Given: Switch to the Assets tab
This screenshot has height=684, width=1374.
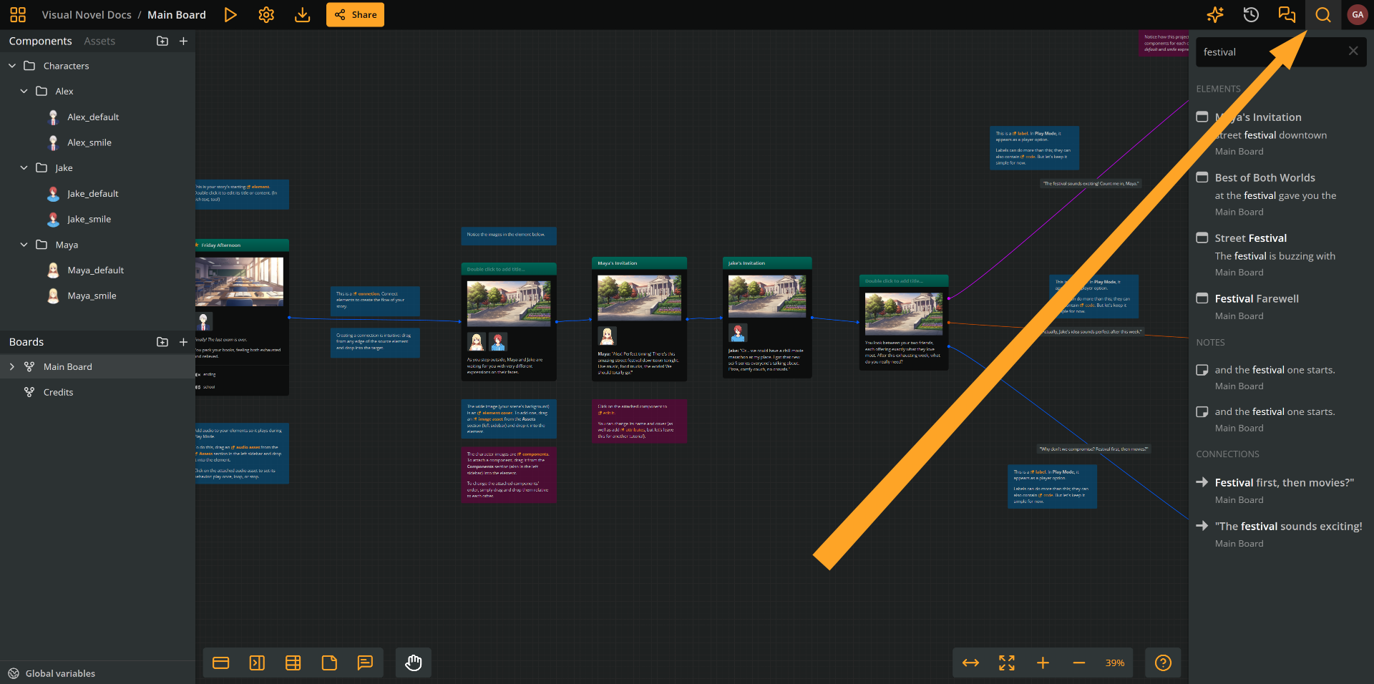Looking at the screenshot, I should click(x=99, y=41).
